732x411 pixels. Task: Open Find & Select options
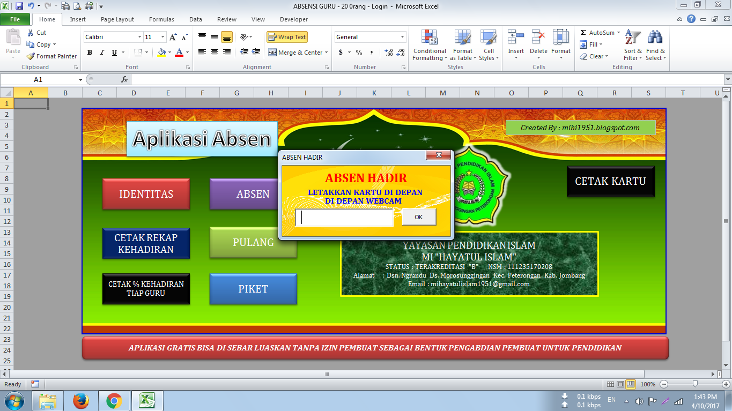(656, 46)
